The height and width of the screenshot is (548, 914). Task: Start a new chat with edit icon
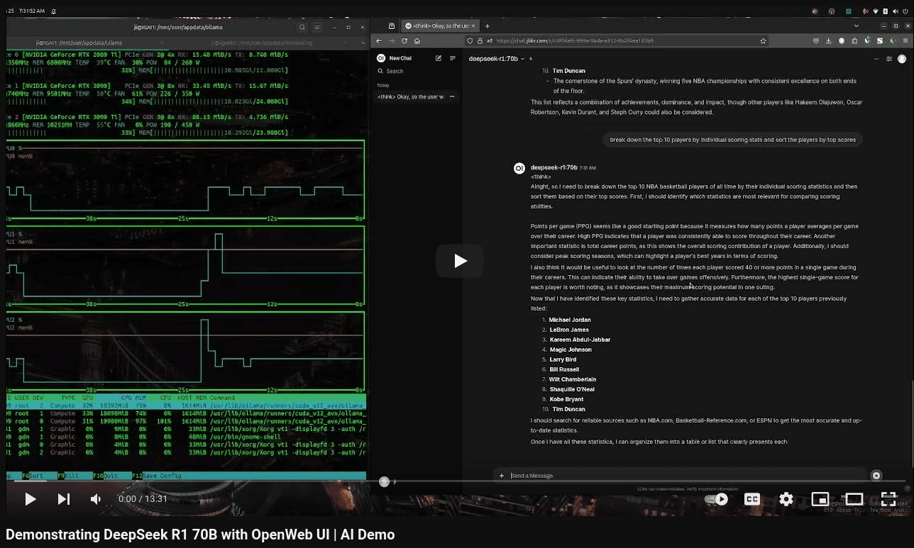(x=439, y=58)
